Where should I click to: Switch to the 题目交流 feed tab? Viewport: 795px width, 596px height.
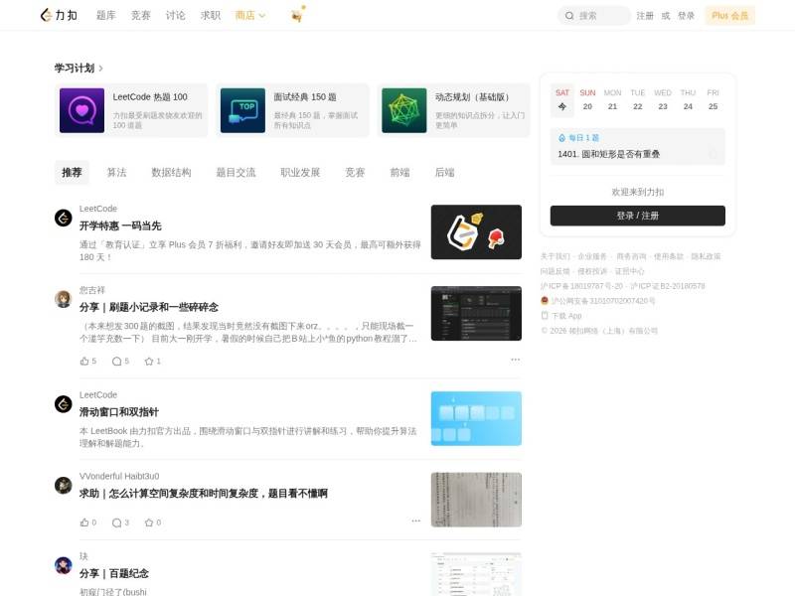point(236,172)
